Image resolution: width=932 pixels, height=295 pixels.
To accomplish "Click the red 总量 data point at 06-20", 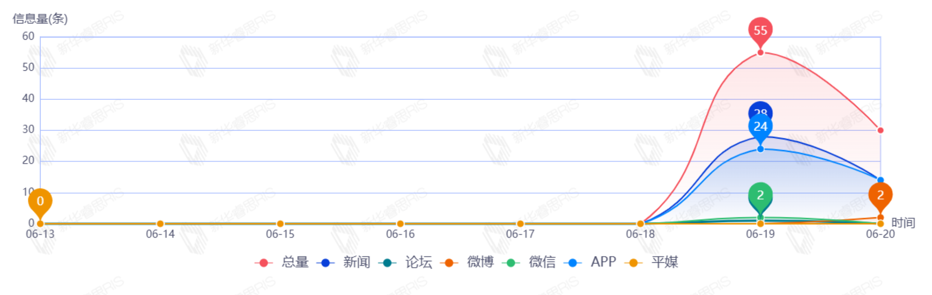I will click(x=880, y=130).
